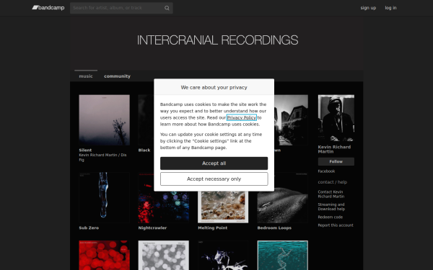The height and width of the screenshot is (270, 433).
Task: Open Streaming and Download help
Action: [x=331, y=207]
